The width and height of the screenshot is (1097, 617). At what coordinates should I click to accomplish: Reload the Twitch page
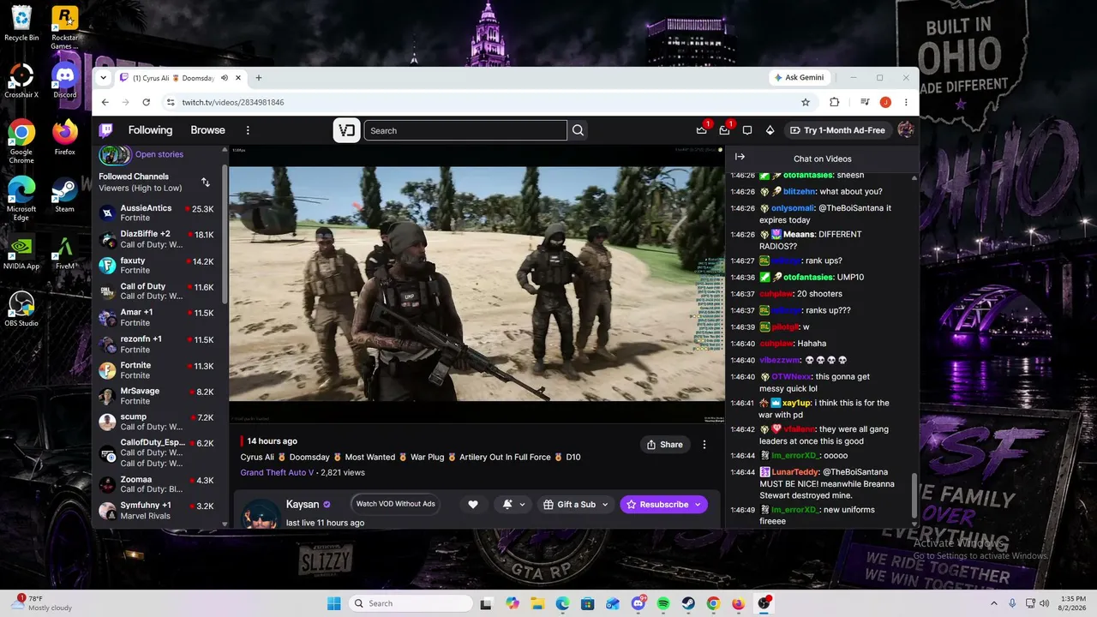point(147,102)
